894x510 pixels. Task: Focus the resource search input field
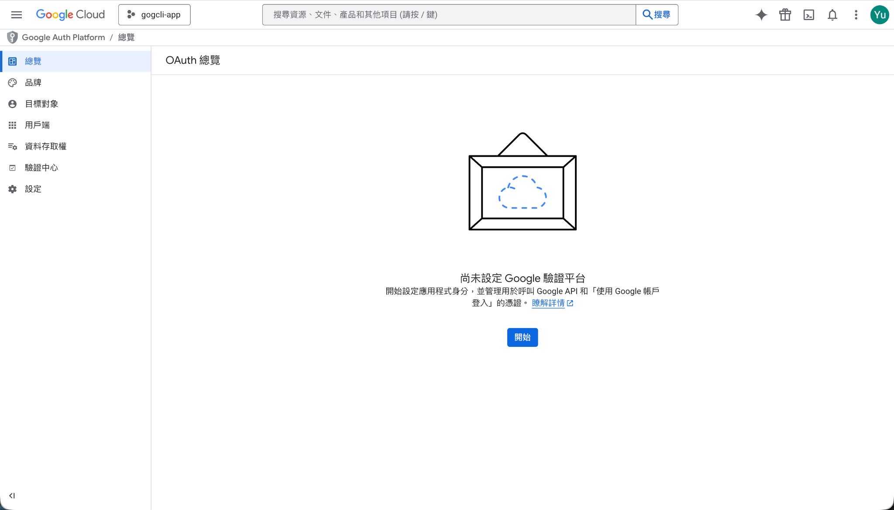tap(449, 15)
